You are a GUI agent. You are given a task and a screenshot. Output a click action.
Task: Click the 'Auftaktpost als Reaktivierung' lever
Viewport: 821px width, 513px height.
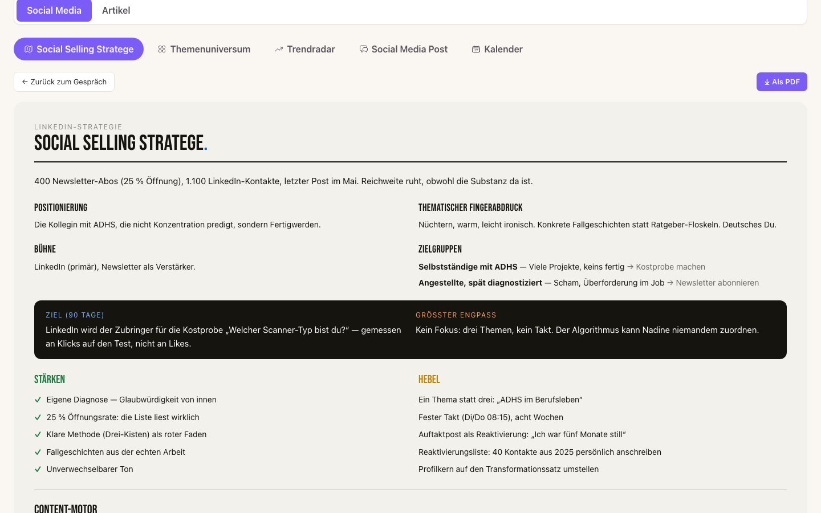pos(522,434)
